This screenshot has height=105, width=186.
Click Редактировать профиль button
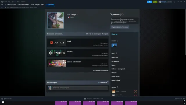click(x=120, y=27)
